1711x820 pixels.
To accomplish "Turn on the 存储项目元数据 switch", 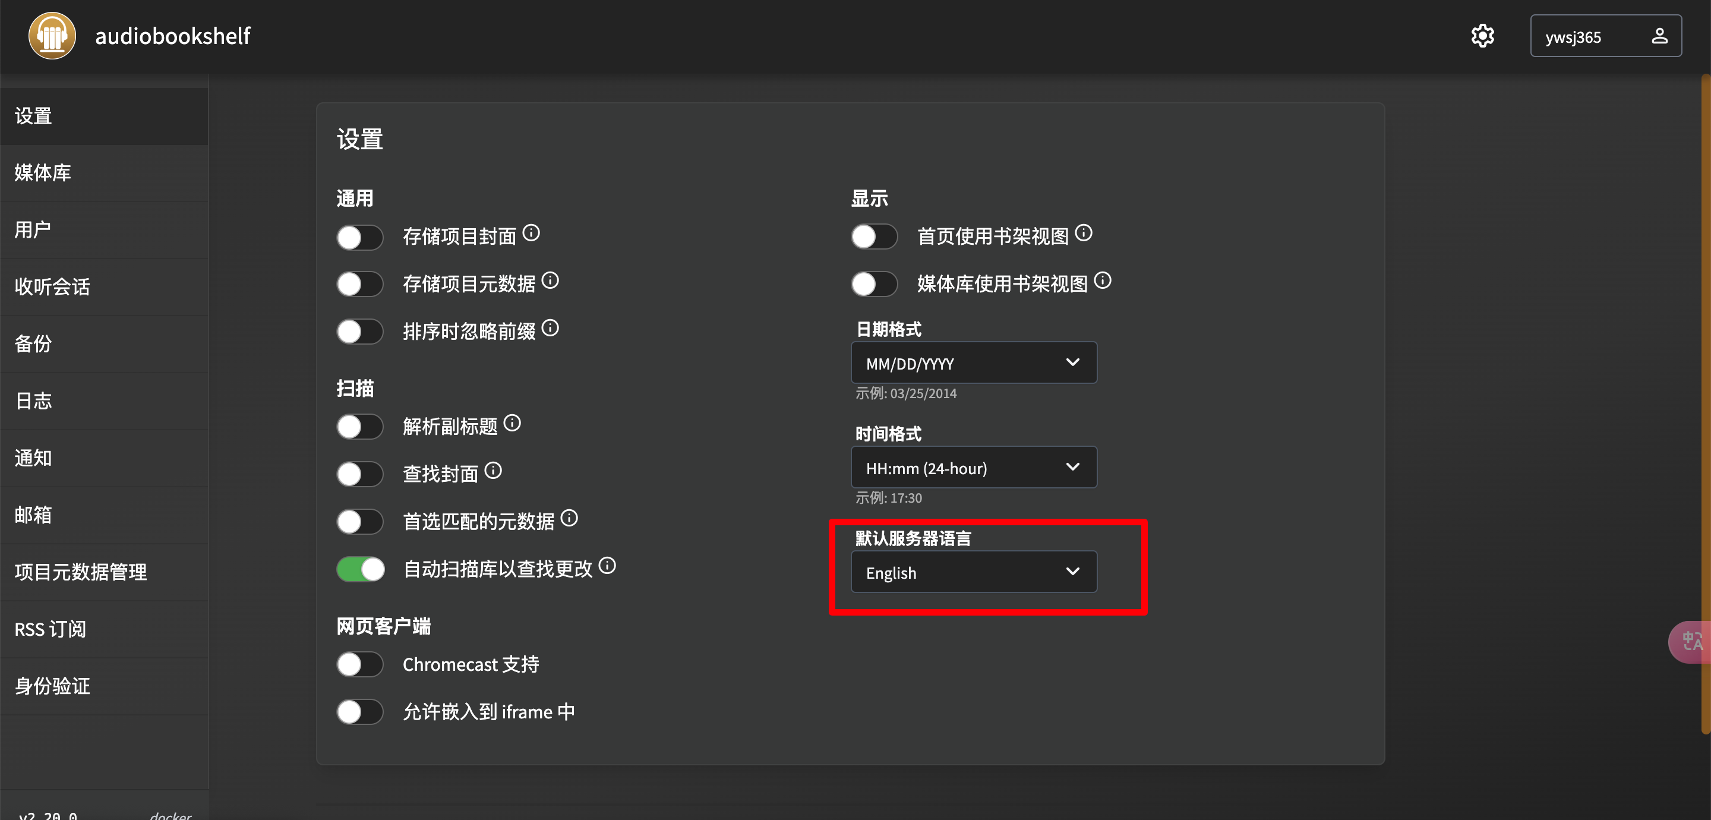I will tap(360, 284).
